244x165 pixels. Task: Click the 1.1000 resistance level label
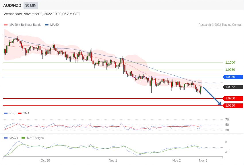point(230,62)
